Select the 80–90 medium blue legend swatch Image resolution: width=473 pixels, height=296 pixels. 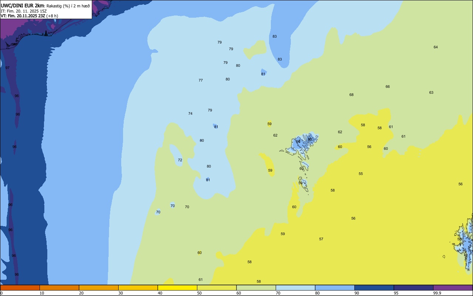pos(335,288)
